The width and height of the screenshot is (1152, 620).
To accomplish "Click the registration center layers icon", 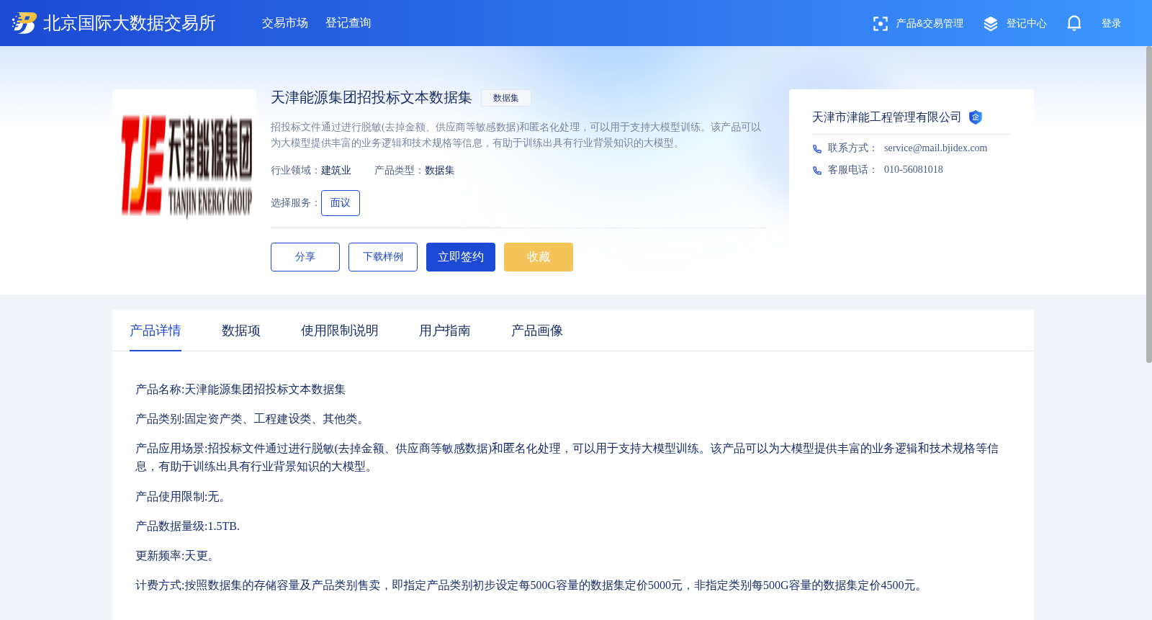I will [x=991, y=24].
